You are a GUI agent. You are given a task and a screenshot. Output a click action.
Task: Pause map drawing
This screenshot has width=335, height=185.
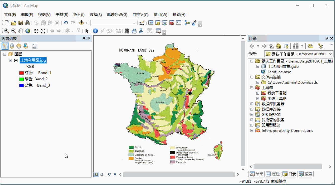pos(115,174)
